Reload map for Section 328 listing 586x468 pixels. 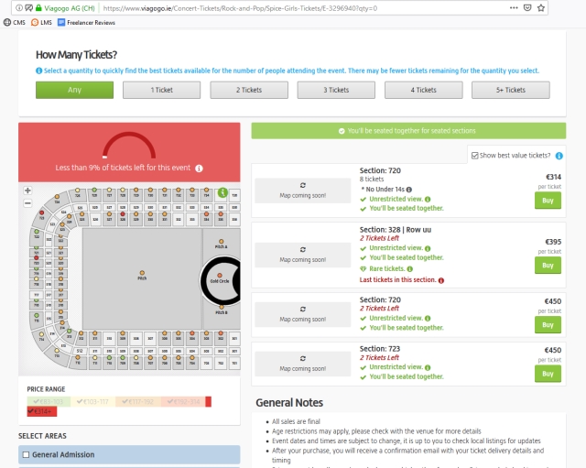tap(303, 249)
